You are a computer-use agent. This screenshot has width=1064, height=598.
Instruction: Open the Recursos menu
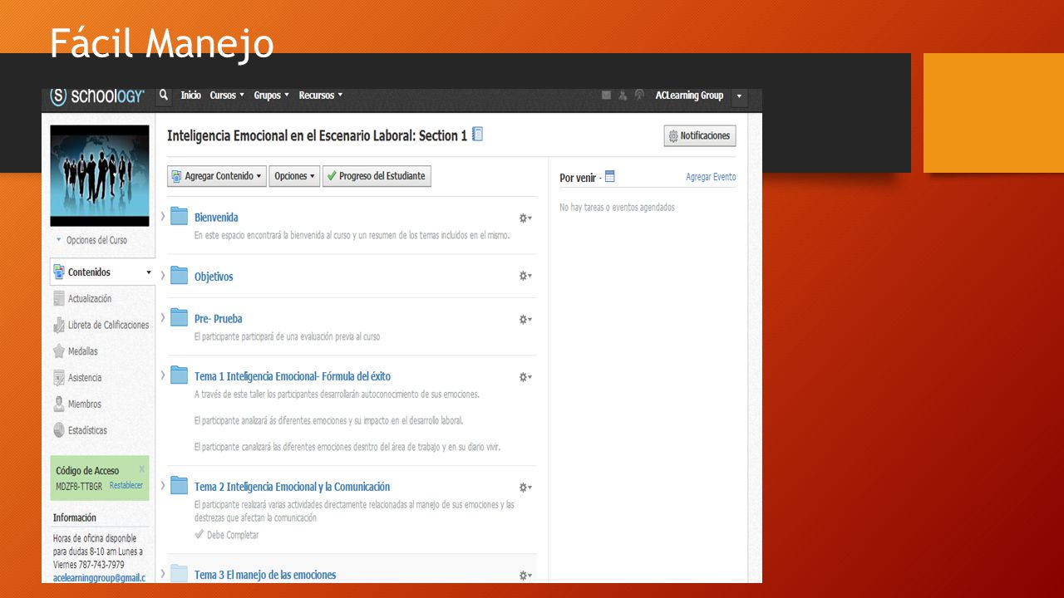coord(321,96)
